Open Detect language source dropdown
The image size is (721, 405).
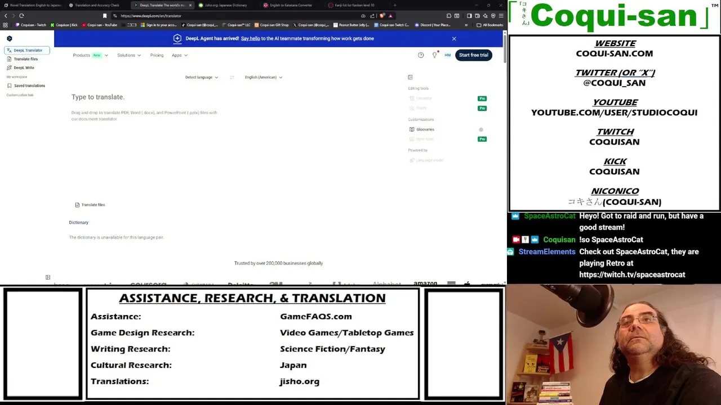click(x=202, y=77)
